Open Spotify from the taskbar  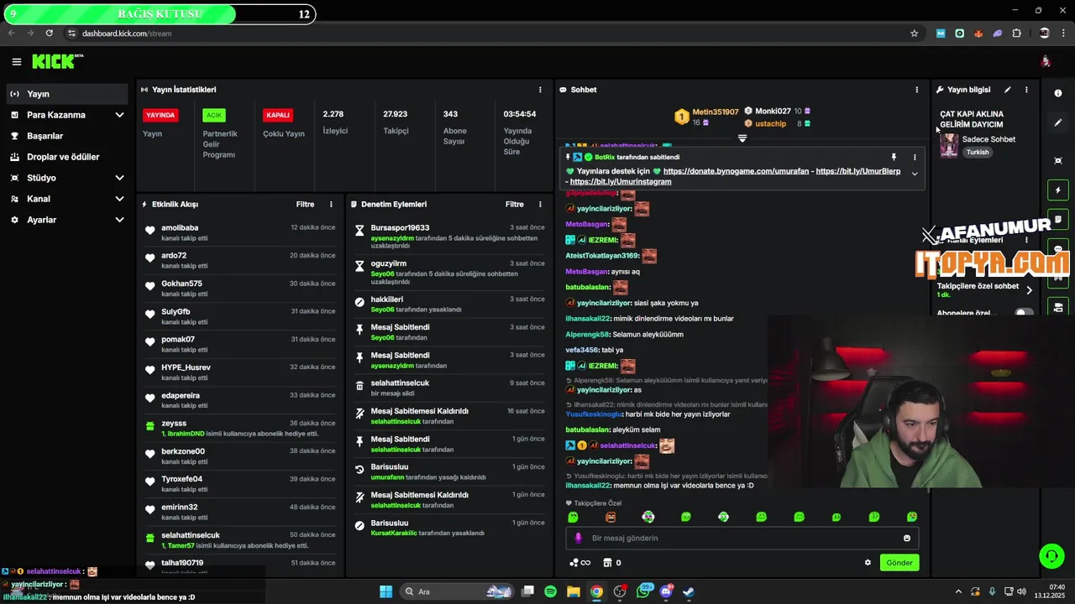pyautogui.click(x=550, y=591)
